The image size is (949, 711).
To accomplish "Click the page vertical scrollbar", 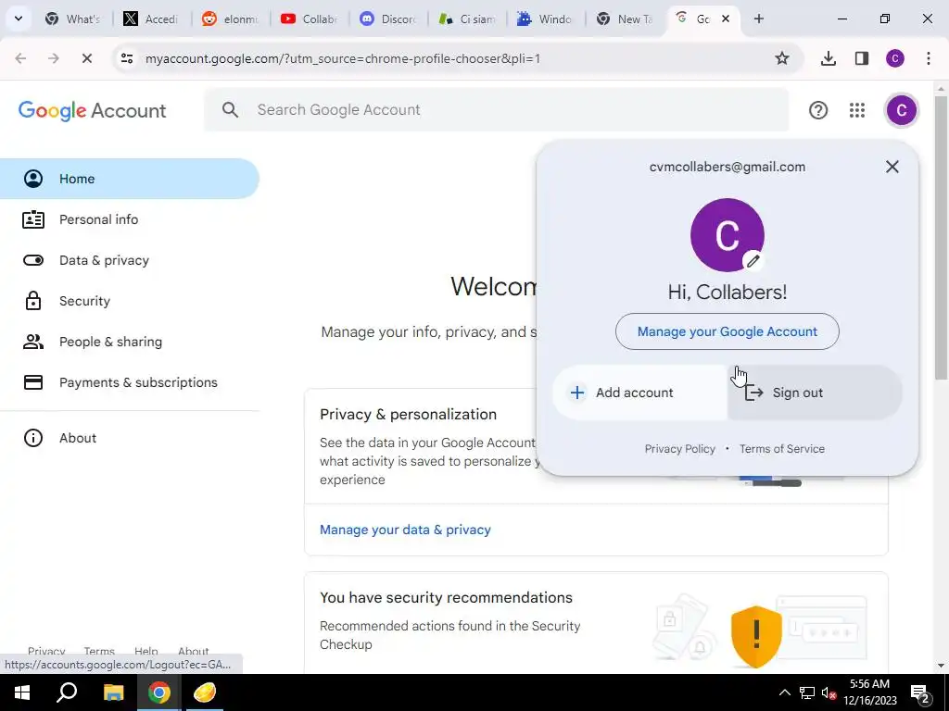I will coord(941,236).
